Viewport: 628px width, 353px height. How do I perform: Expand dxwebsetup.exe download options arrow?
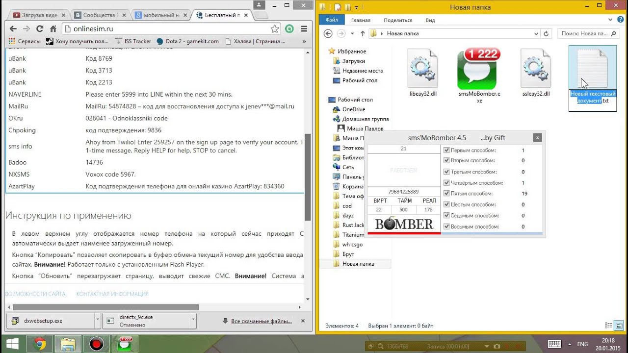pos(97,321)
